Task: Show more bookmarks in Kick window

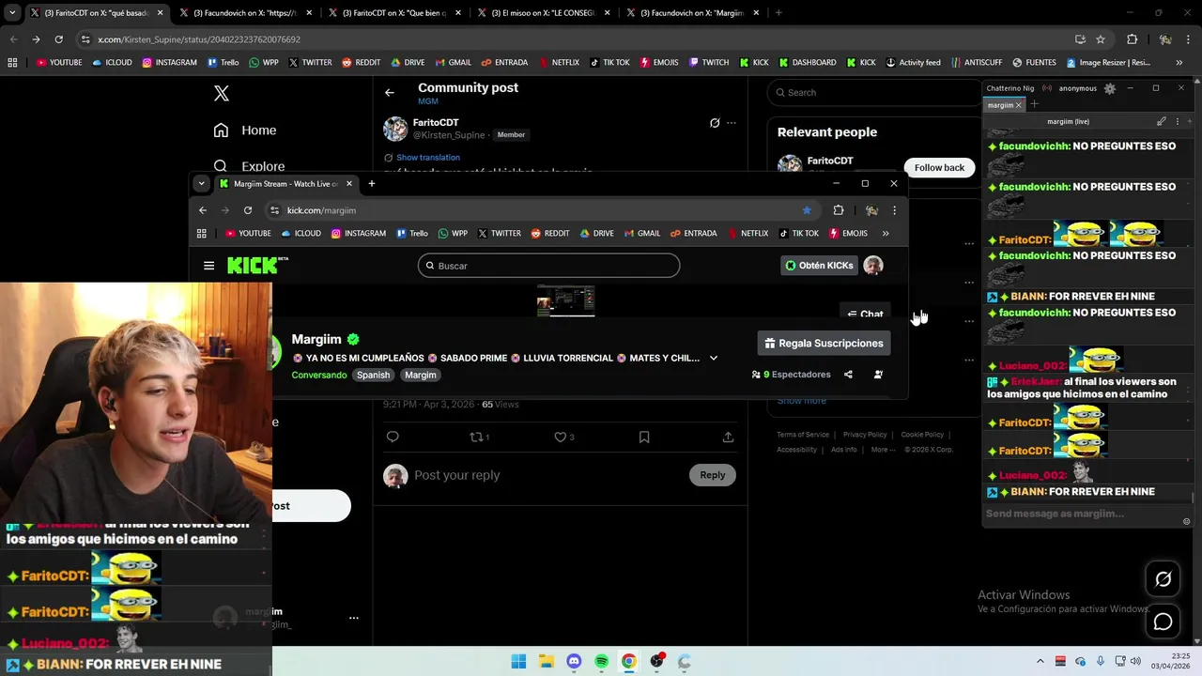Action: pyautogui.click(x=886, y=234)
